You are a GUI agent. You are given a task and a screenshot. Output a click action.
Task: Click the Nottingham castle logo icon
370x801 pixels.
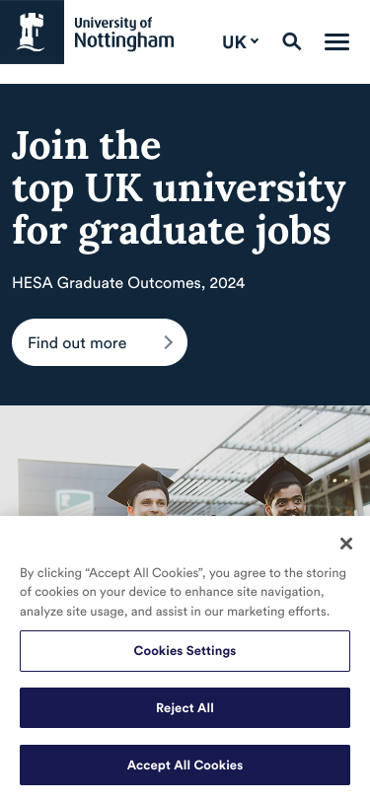tap(32, 32)
